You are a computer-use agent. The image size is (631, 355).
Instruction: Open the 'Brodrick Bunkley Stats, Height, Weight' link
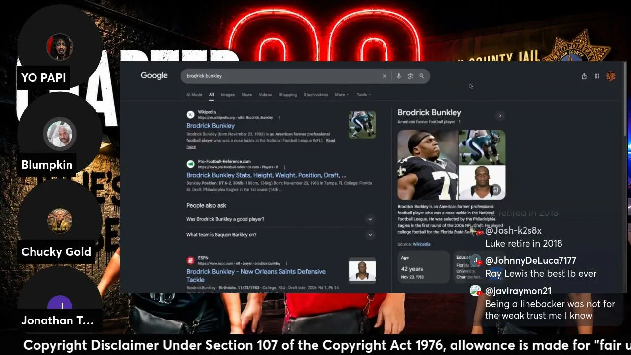coord(266,175)
